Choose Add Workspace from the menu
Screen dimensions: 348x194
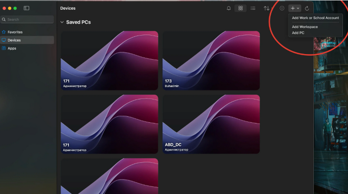[305, 27]
